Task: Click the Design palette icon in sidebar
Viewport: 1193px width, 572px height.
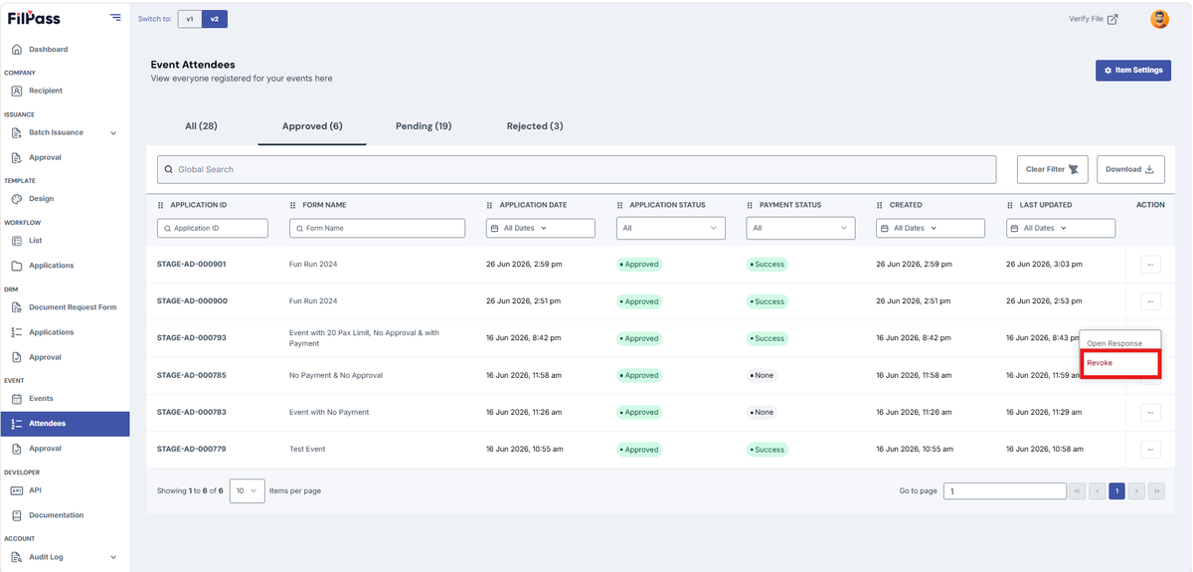Action: click(x=16, y=199)
